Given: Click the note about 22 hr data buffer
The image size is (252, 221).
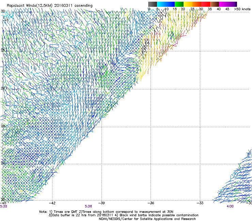Looking at the screenshot, I should (123, 215).
